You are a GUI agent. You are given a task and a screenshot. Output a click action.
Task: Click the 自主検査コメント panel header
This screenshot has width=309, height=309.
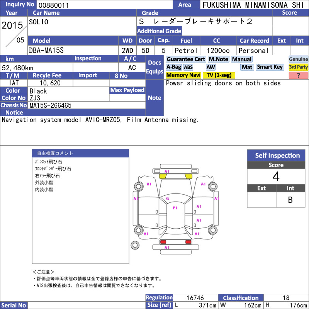click(x=81, y=153)
